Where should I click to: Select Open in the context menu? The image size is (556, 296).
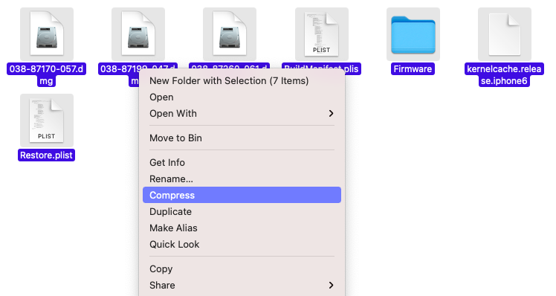pyautogui.click(x=242, y=97)
